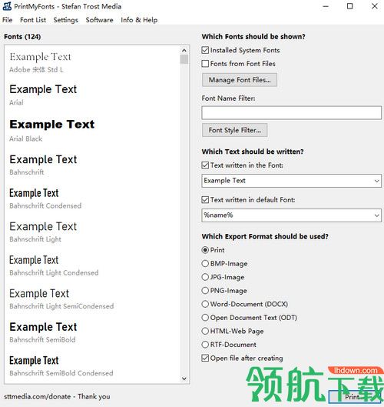This screenshot has height=407, width=384.
Task: Open the Software menu
Action: pyautogui.click(x=99, y=20)
